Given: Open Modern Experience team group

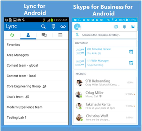Looking at the screenshot, I should 36,107.
